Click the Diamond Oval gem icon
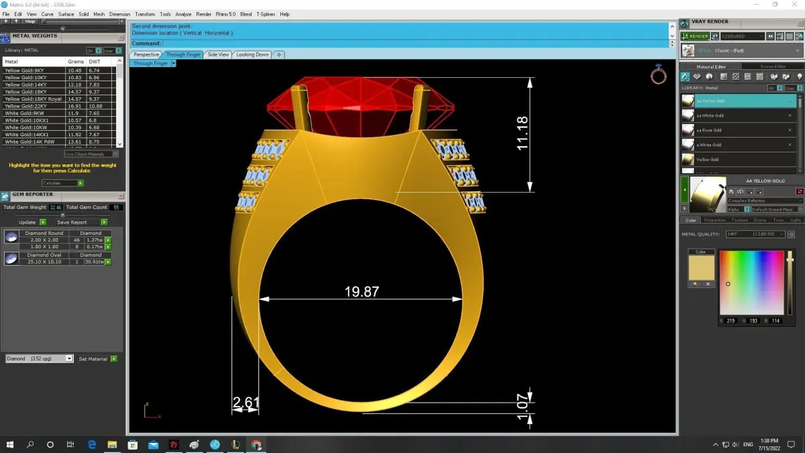805x453 pixels. coord(11,258)
